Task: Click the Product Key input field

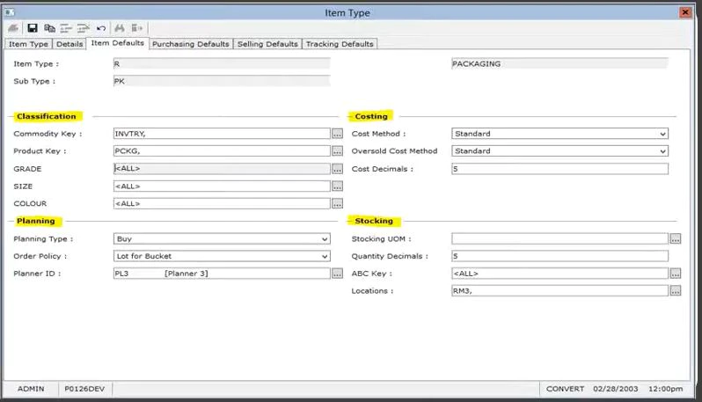Action: coord(222,151)
